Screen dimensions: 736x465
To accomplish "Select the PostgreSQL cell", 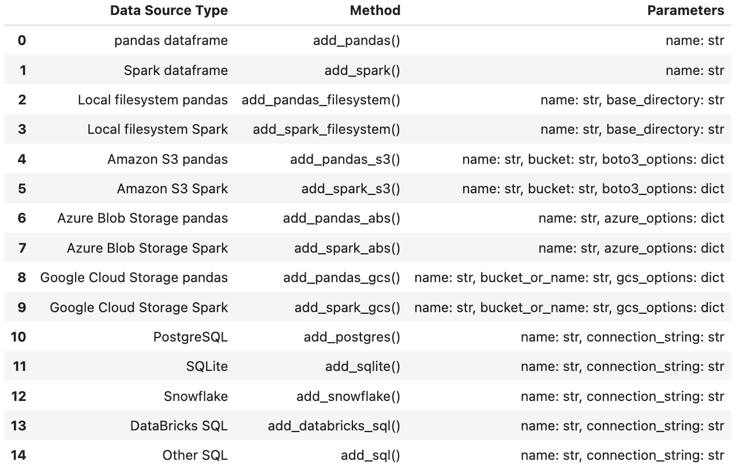I will tap(190, 337).
